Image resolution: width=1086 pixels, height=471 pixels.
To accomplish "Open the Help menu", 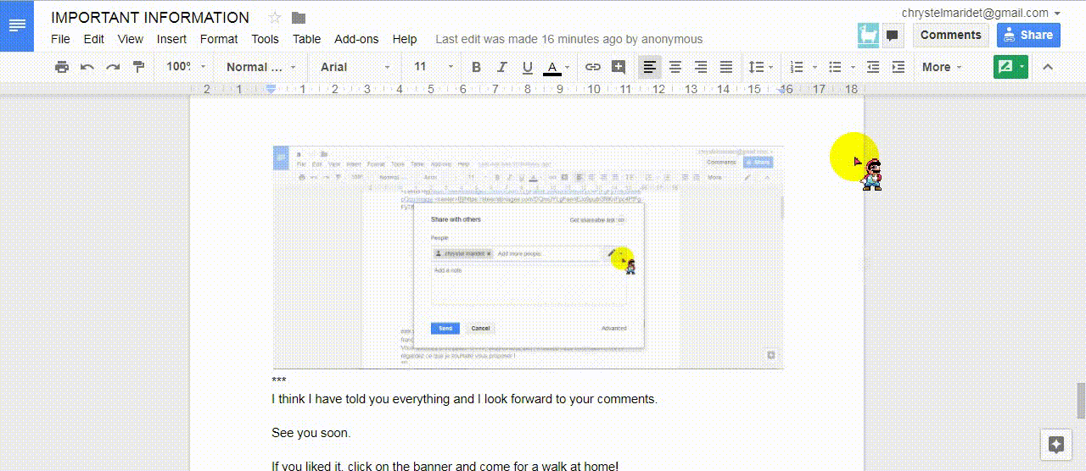I will coord(405,39).
